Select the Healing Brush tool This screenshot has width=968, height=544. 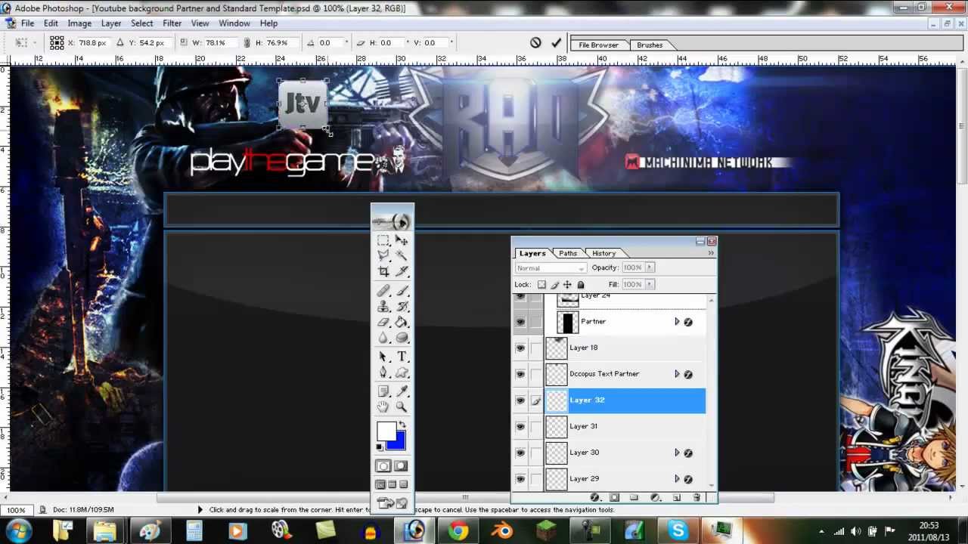tap(383, 291)
